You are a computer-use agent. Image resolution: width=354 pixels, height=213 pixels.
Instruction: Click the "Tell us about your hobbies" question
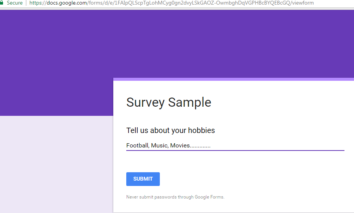[171, 130]
